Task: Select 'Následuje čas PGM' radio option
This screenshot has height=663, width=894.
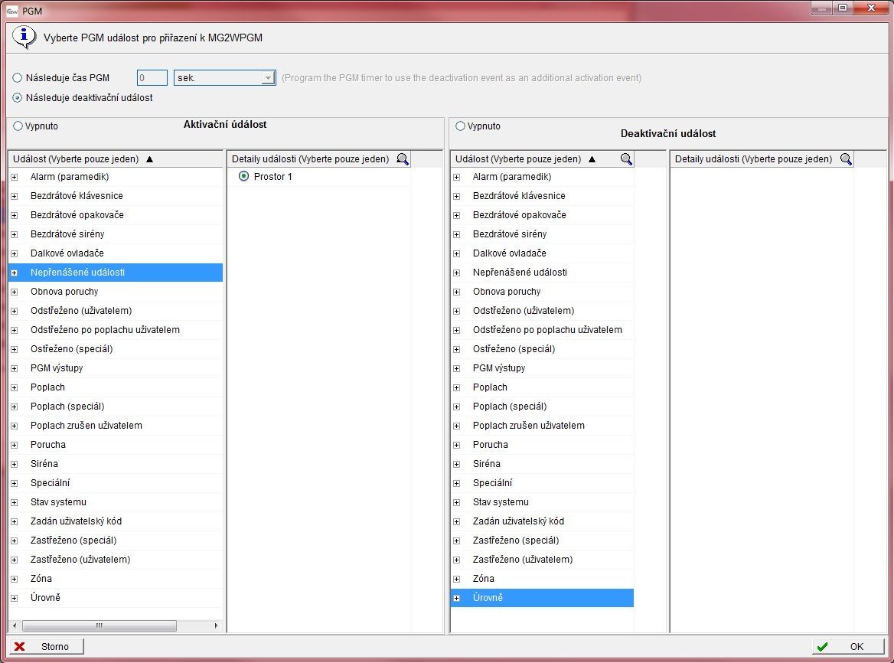Action: tap(18, 78)
